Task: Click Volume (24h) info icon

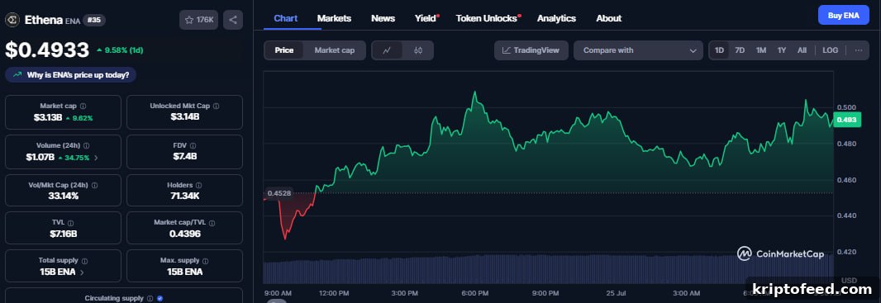Action: coord(86,145)
